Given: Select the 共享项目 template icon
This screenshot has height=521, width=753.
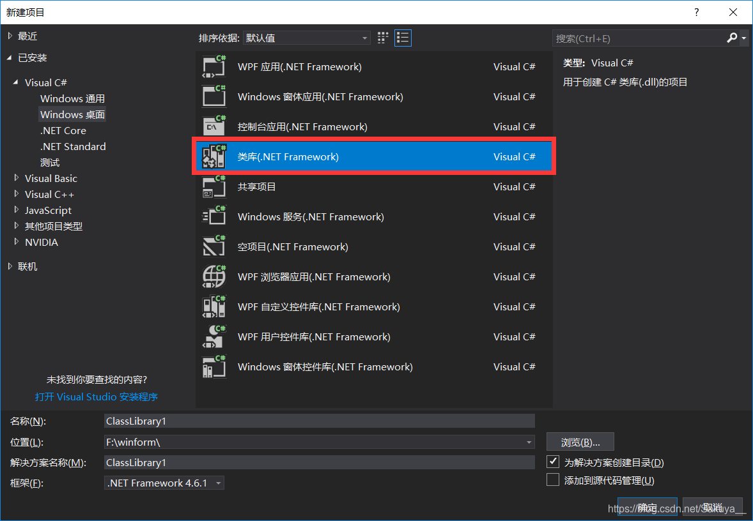Looking at the screenshot, I should 214,186.
